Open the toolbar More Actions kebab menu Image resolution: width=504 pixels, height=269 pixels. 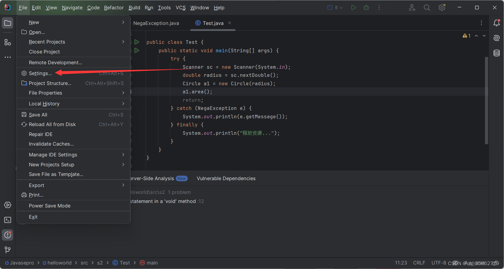click(x=379, y=8)
